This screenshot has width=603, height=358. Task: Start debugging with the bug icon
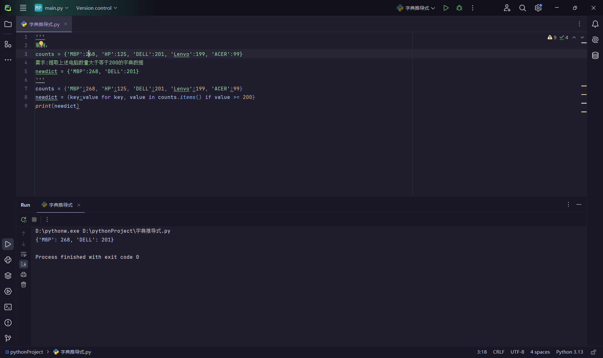[x=459, y=8]
